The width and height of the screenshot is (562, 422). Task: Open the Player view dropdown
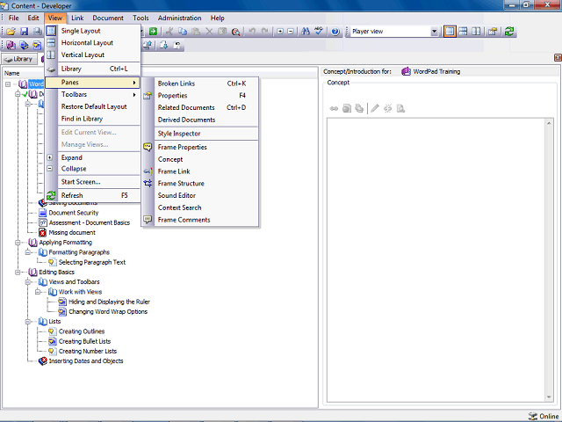coord(434,32)
